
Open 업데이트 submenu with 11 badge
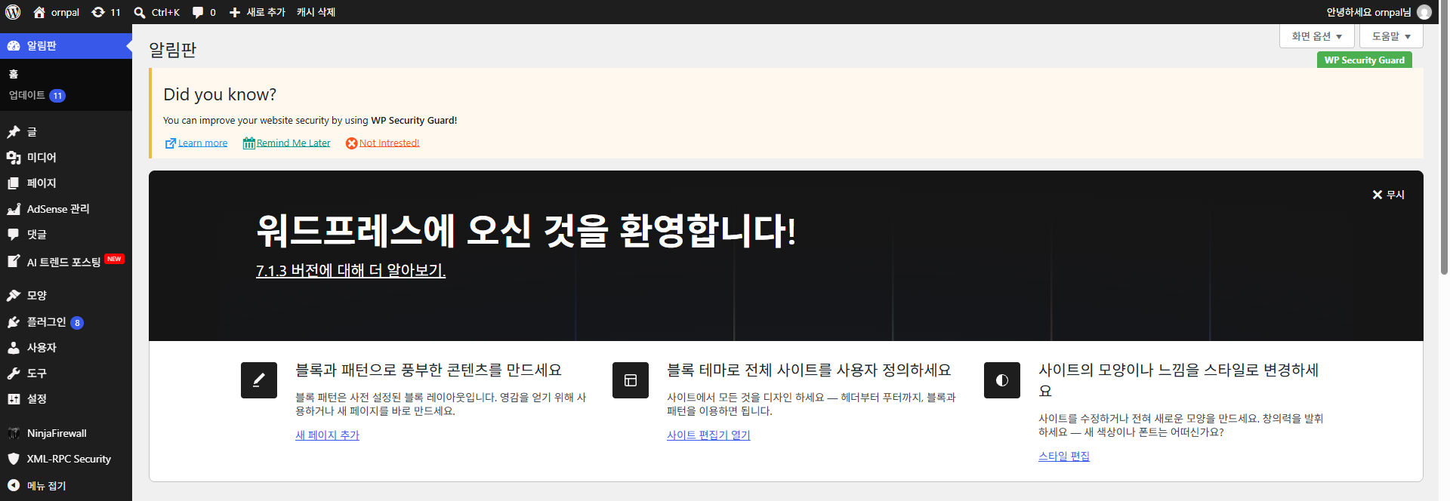tap(37, 95)
